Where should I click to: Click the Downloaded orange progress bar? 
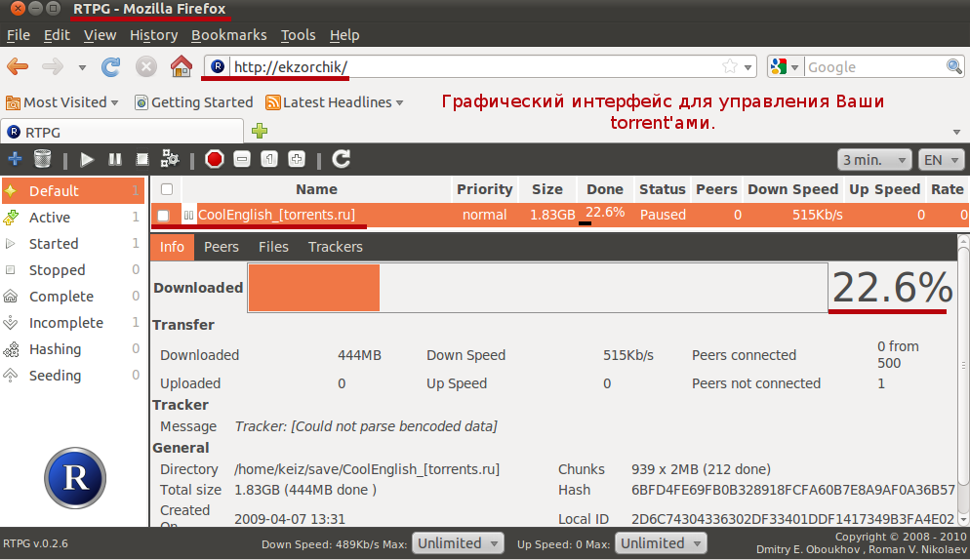click(x=314, y=288)
